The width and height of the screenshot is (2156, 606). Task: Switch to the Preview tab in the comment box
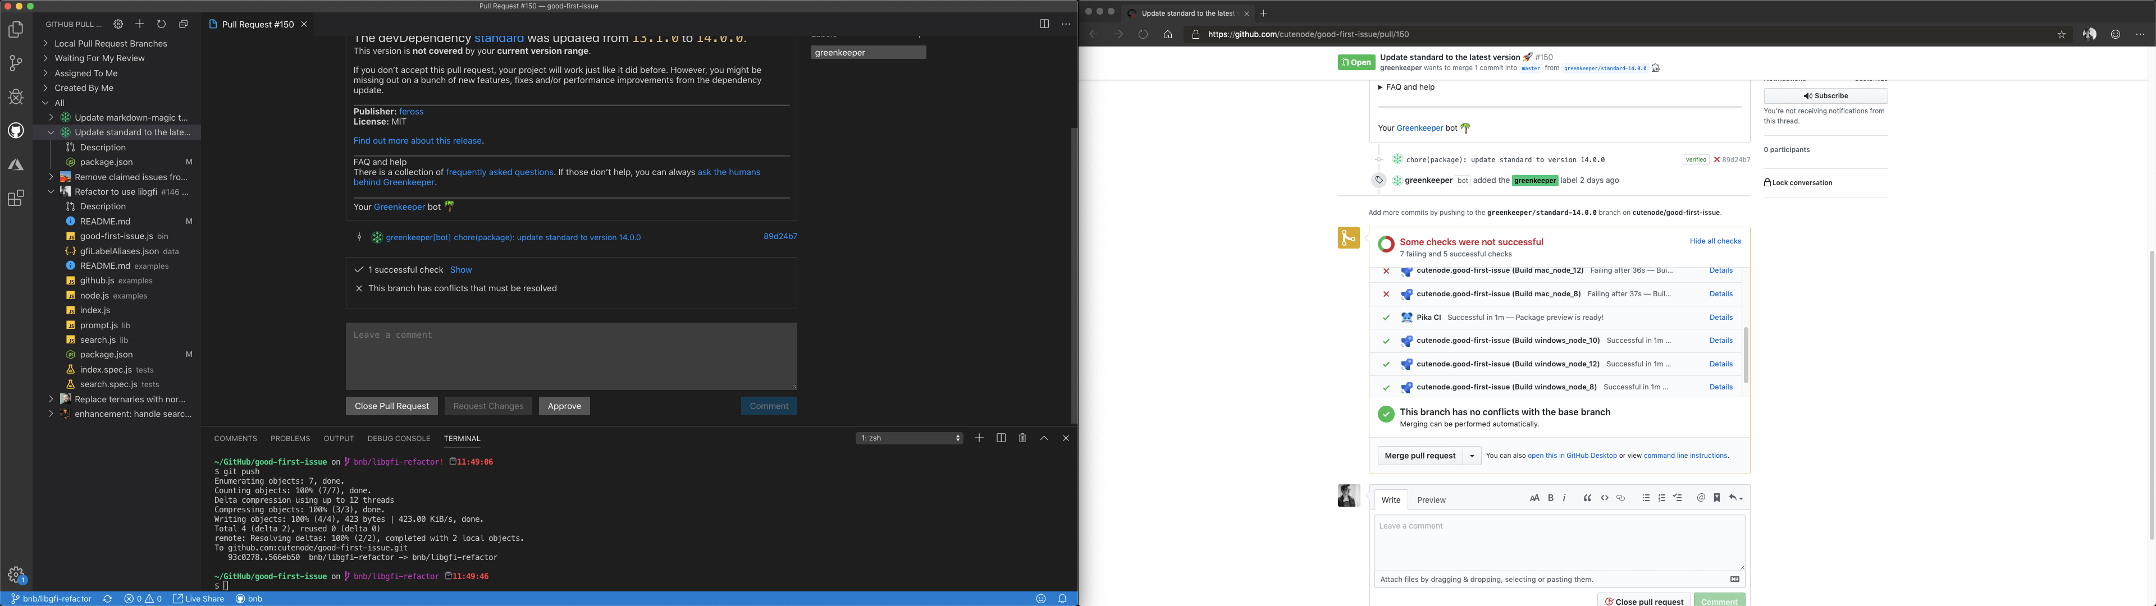(x=1431, y=500)
